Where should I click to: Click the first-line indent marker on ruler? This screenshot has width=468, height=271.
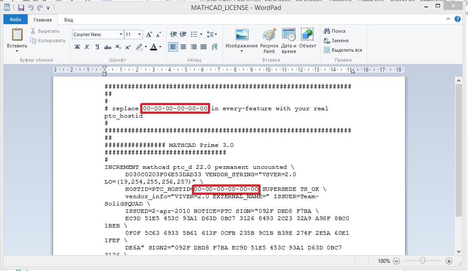[104, 67]
